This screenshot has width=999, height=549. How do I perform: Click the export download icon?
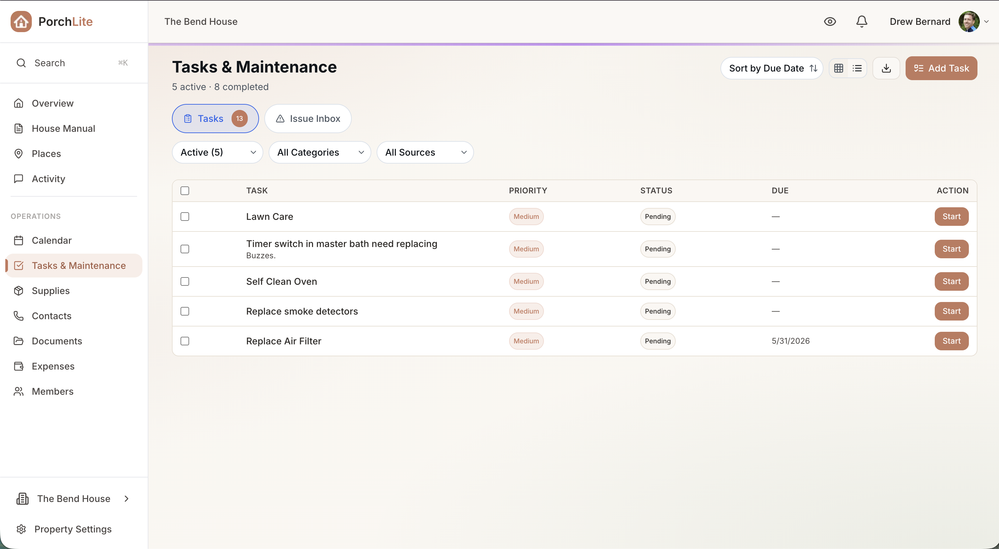[886, 68]
